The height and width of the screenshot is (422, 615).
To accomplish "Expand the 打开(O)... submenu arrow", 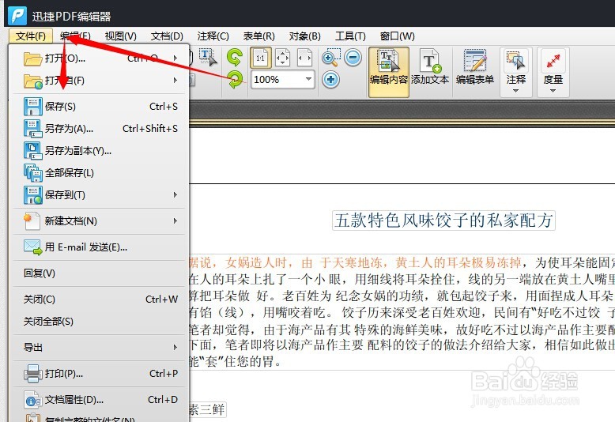I will (x=175, y=58).
